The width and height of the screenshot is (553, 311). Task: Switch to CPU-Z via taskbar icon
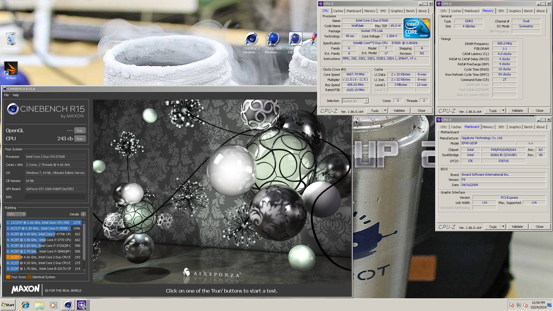pyautogui.click(x=82, y=305)
